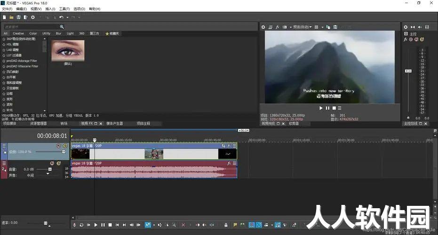This screenshot has width=438, height=235.
Task: Open the overlays grid dropdown arrow
Action: point(322,27)
